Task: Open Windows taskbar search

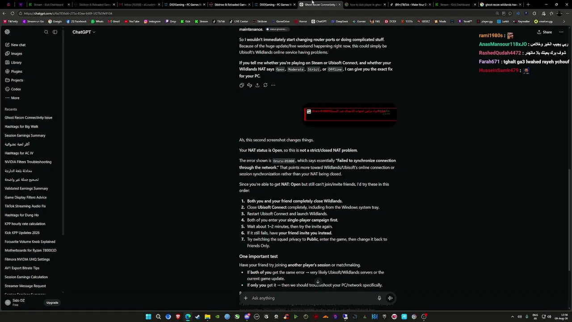Action: [x=158, y=317]
